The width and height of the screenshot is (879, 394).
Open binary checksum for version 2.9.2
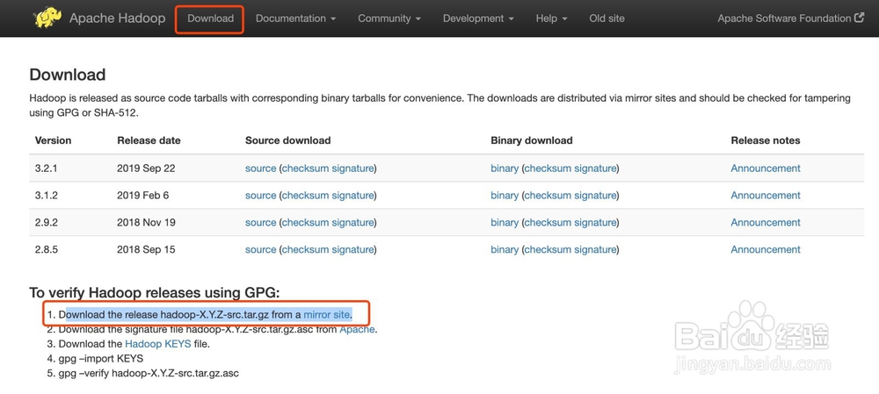point(547,222)
